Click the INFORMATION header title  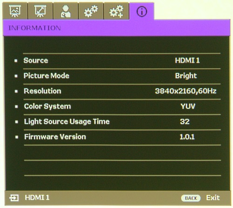coord(34,28)
